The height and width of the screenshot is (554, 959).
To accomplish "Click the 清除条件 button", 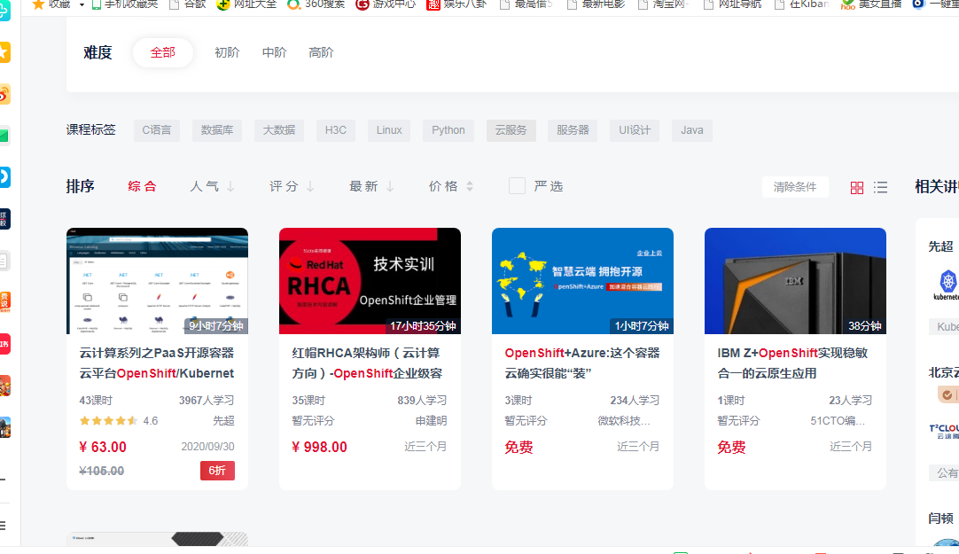I will point(795,187).
